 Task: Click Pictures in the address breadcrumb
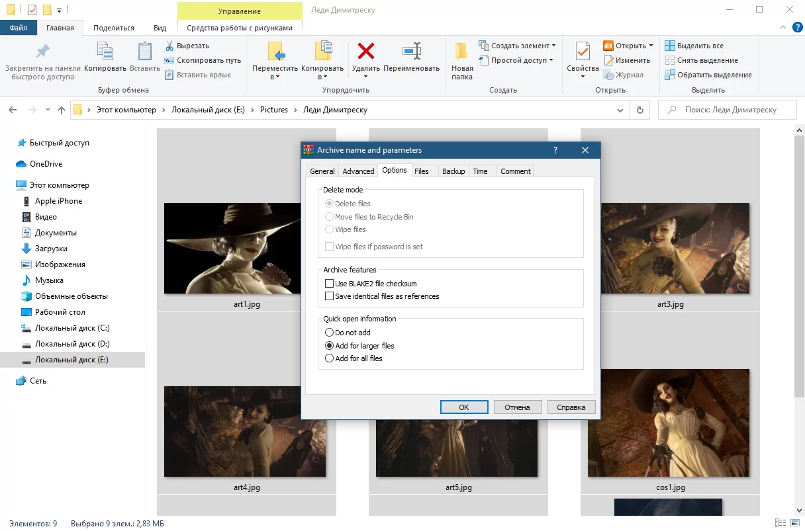click(274, 110)
